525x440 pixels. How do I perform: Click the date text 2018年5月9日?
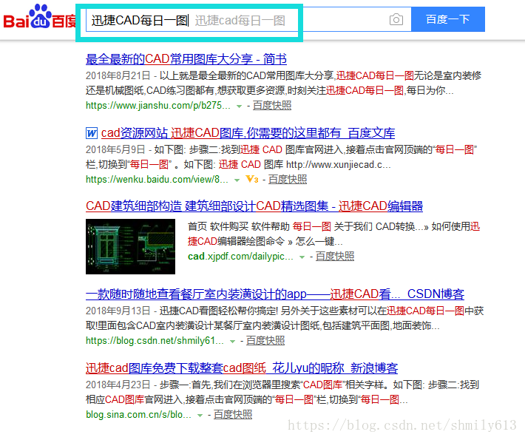[x=115, y=149]
